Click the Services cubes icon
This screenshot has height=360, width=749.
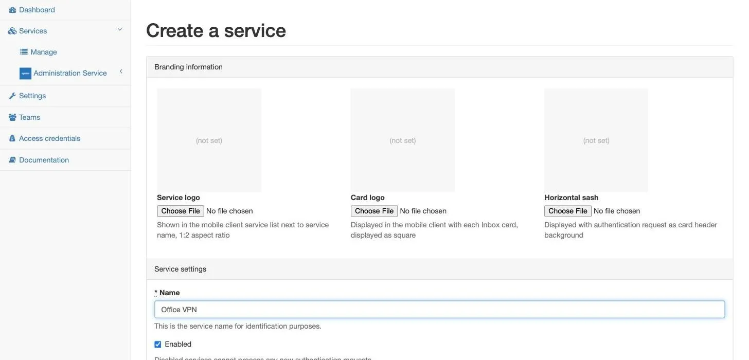pyautogui.click(x=12, y=31)
